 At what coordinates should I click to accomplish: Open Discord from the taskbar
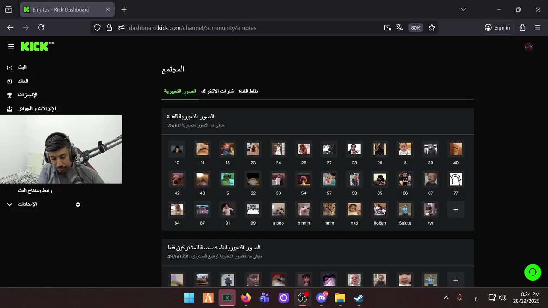point(322,298)
